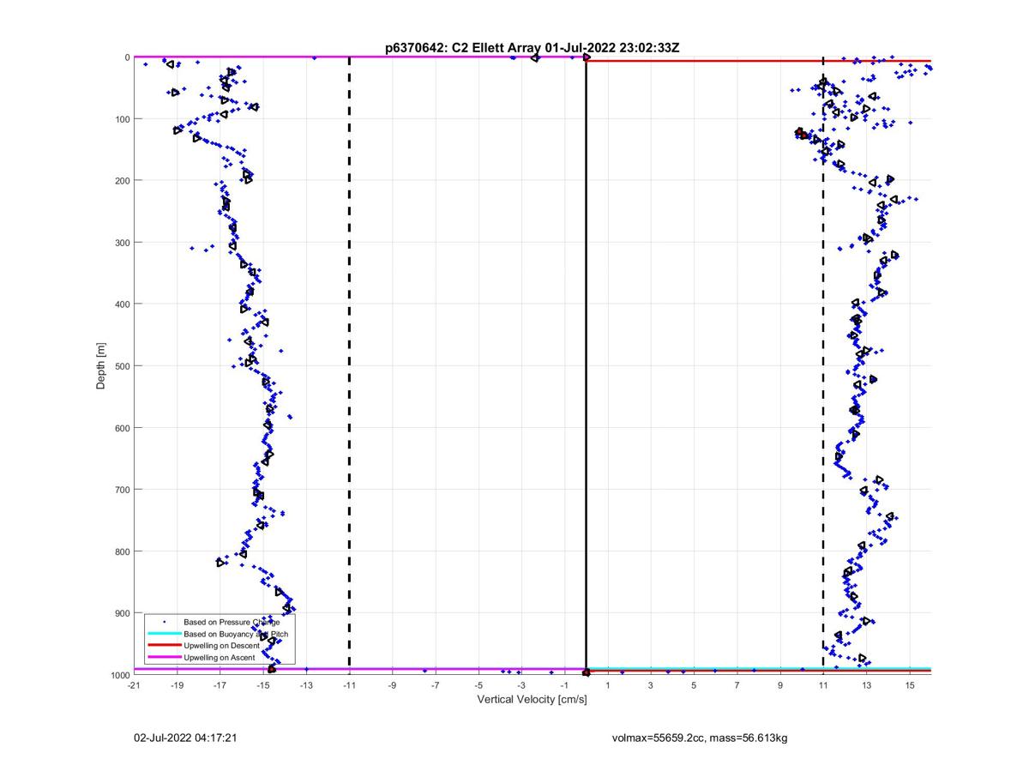Screen dimensions: 1029x759
Task: Click x-axis tick label -7
Action: pyautogui.click(x=435, y=685)
